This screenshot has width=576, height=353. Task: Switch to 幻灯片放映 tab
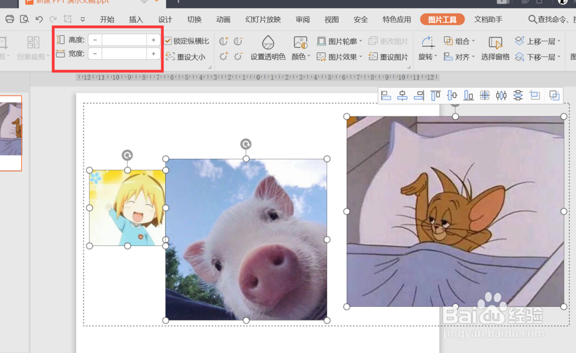263,20
